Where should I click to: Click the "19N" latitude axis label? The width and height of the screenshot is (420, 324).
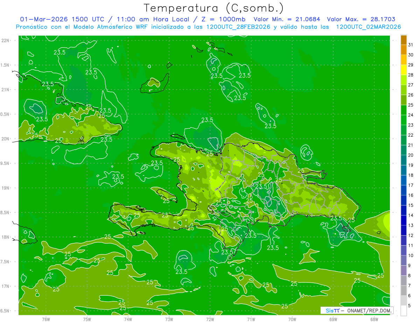pos(6,188)
